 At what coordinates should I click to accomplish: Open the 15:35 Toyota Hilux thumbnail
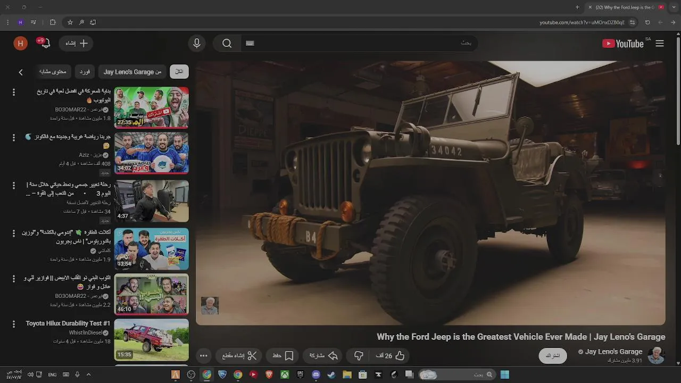[x=152, y=340]
